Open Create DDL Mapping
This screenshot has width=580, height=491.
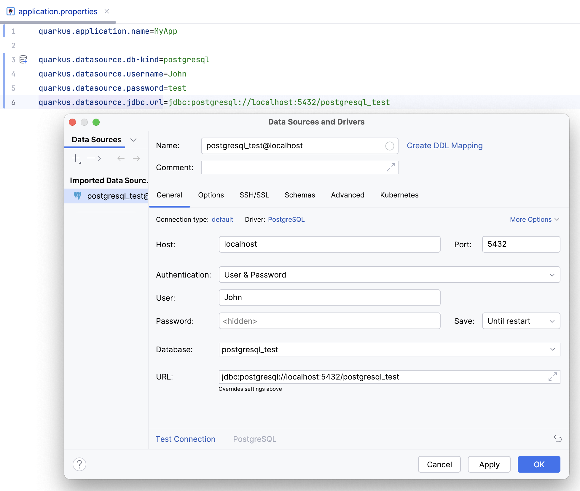coord(444,146)
